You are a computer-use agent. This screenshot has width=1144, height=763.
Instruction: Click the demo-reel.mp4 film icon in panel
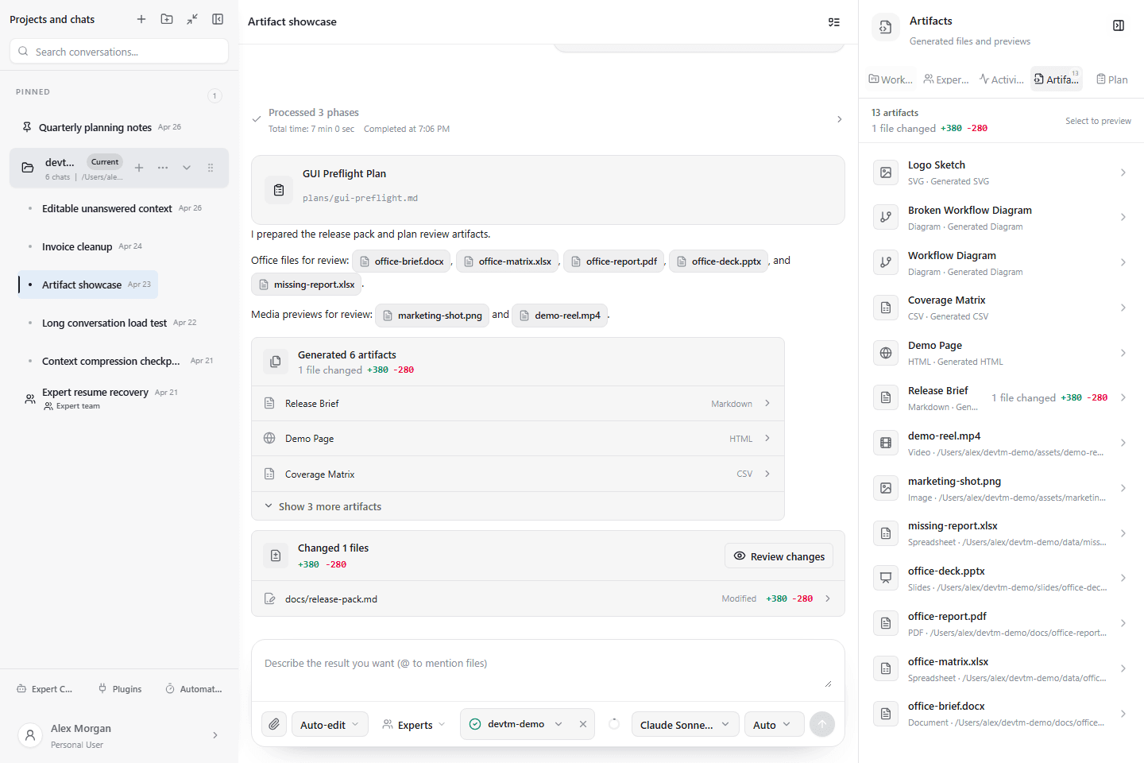click(x=886, y=443)
